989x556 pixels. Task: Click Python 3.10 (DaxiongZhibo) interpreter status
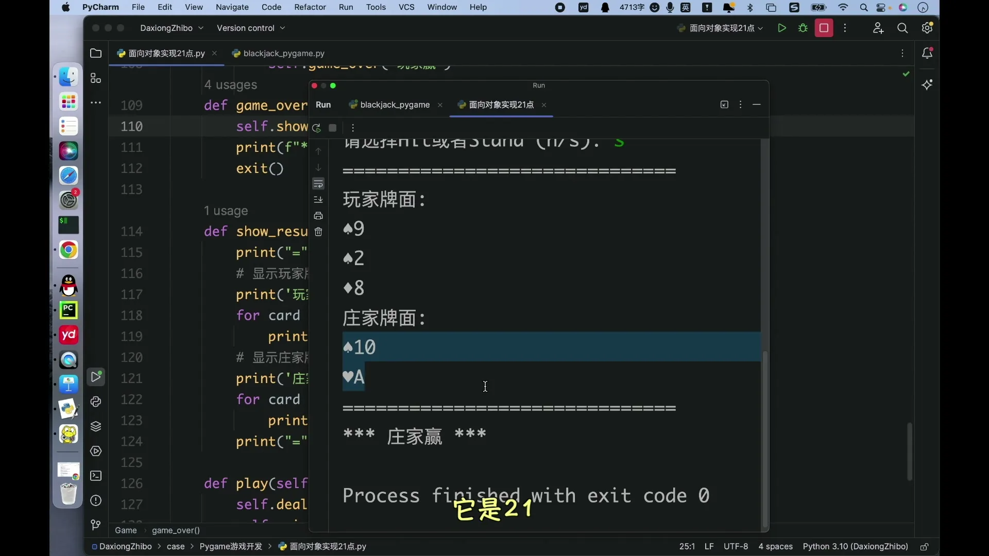pyautogui.click(x=855, y=546)
